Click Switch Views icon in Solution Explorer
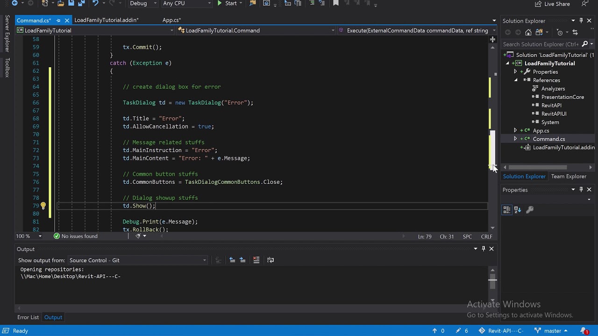 [x=539, y=32]
